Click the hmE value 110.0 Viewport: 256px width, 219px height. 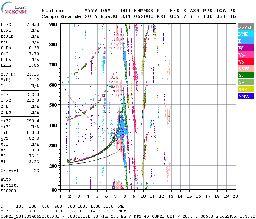(33, 132)
